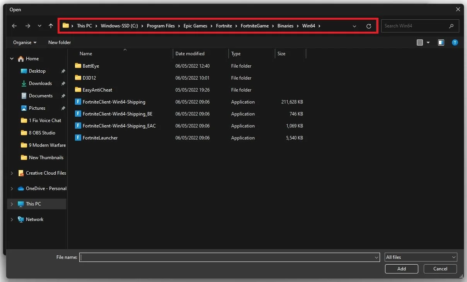The height and width of the screenshot is (282, 467).
Task: Open recent locations chevron next to forward arrow
Action: (x=39, y=26)
